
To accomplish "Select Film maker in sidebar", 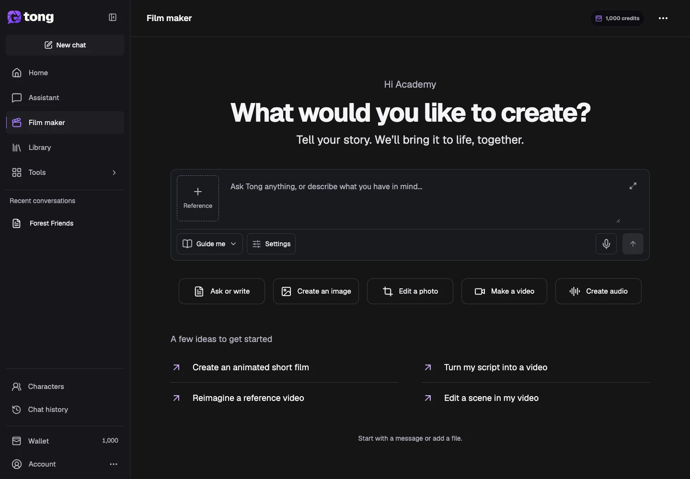I will pyautogui.click(x=65, y=123).
